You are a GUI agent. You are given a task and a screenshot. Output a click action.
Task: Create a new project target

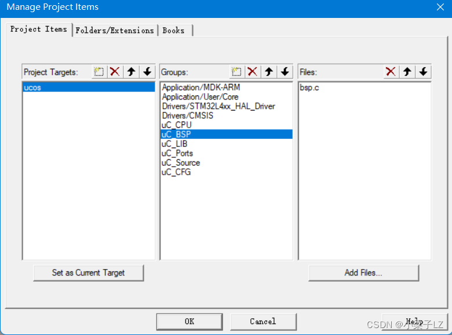(99, 72)
